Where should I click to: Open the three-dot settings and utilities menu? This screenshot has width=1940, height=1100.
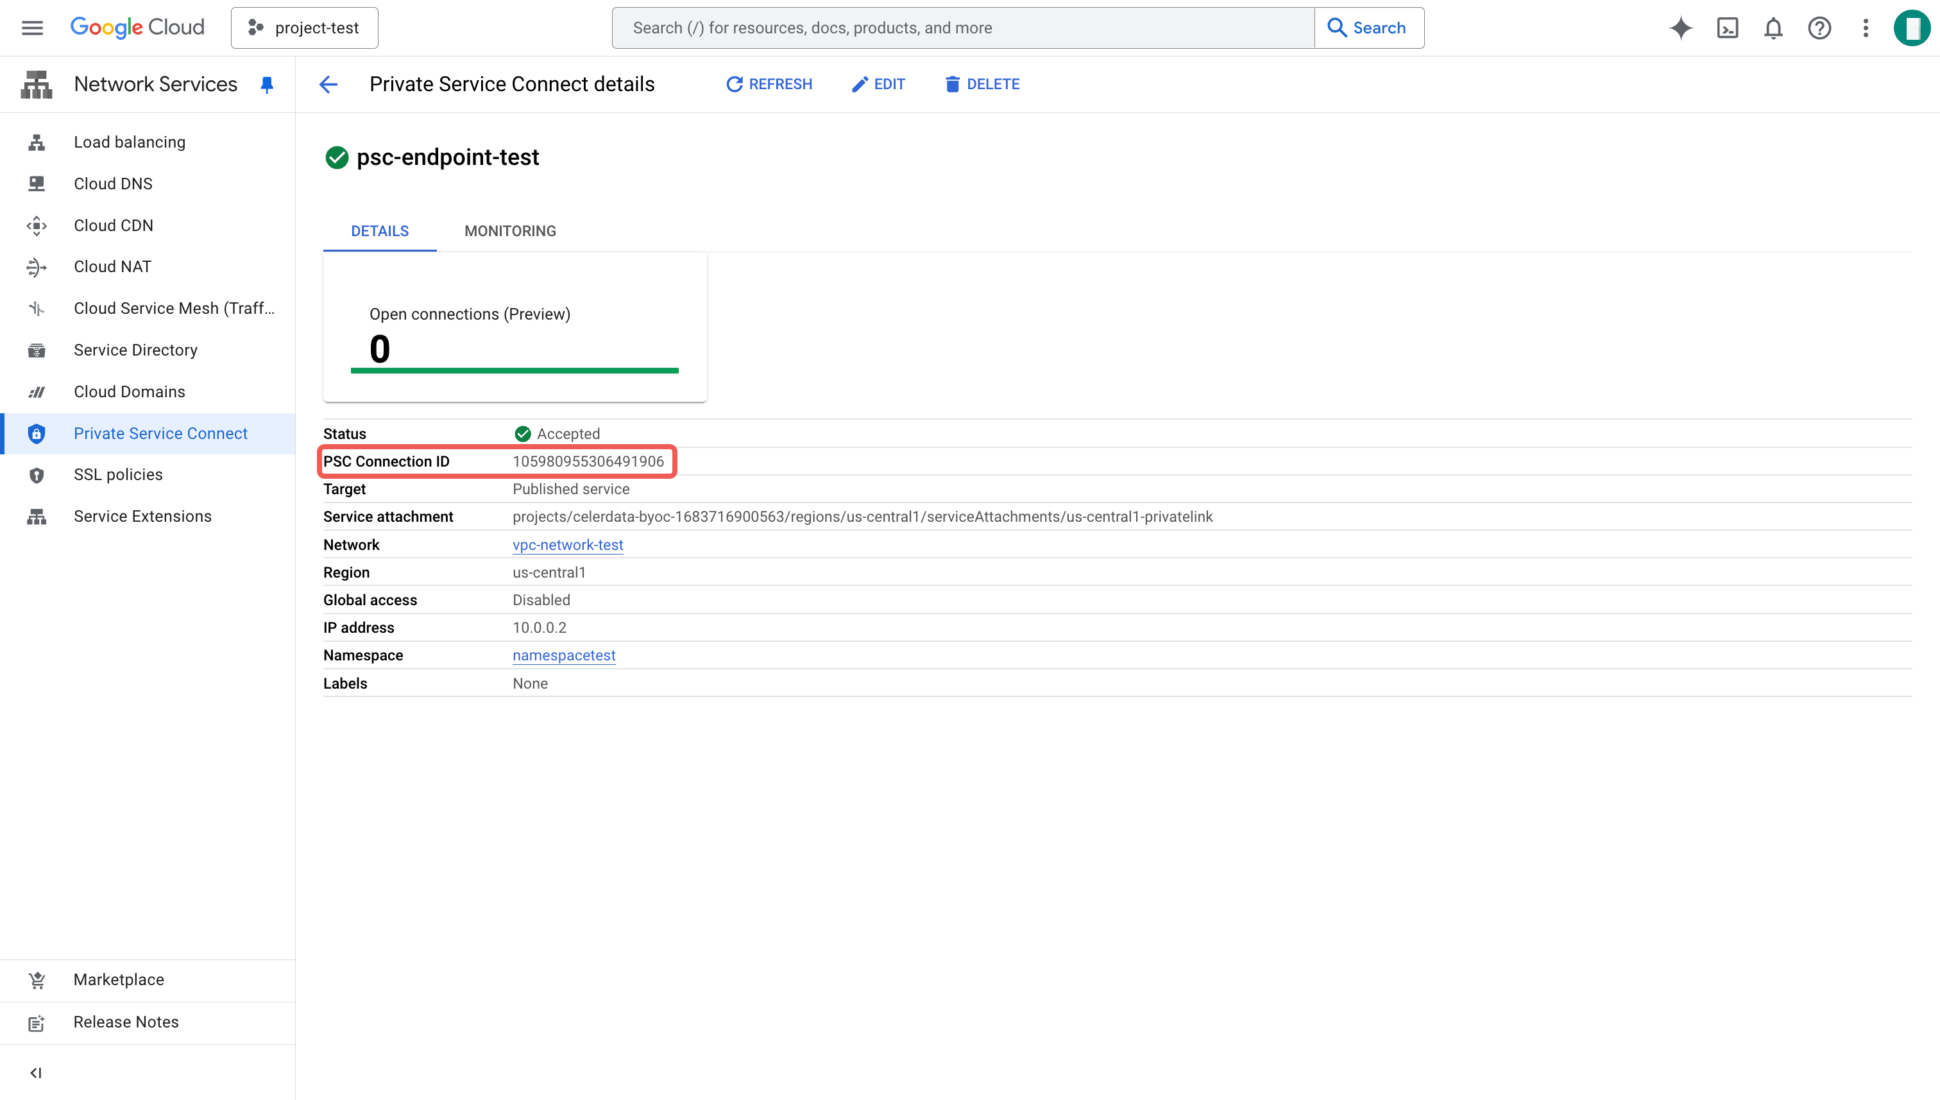coord(1865,28)
